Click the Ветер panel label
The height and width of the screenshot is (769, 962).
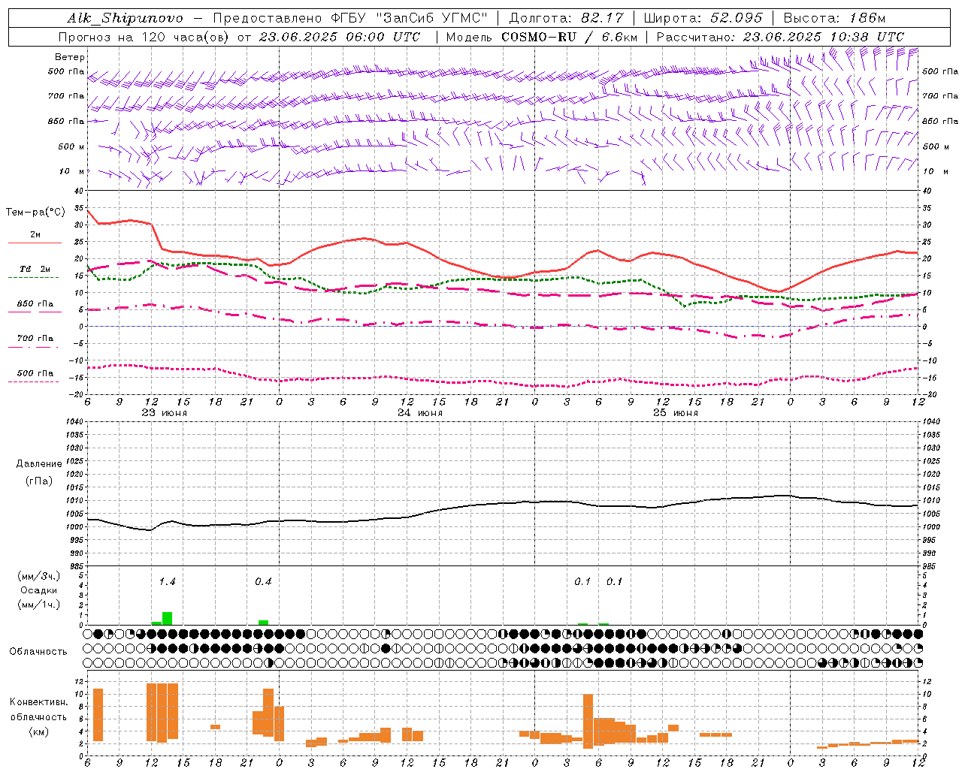[70, 57]
